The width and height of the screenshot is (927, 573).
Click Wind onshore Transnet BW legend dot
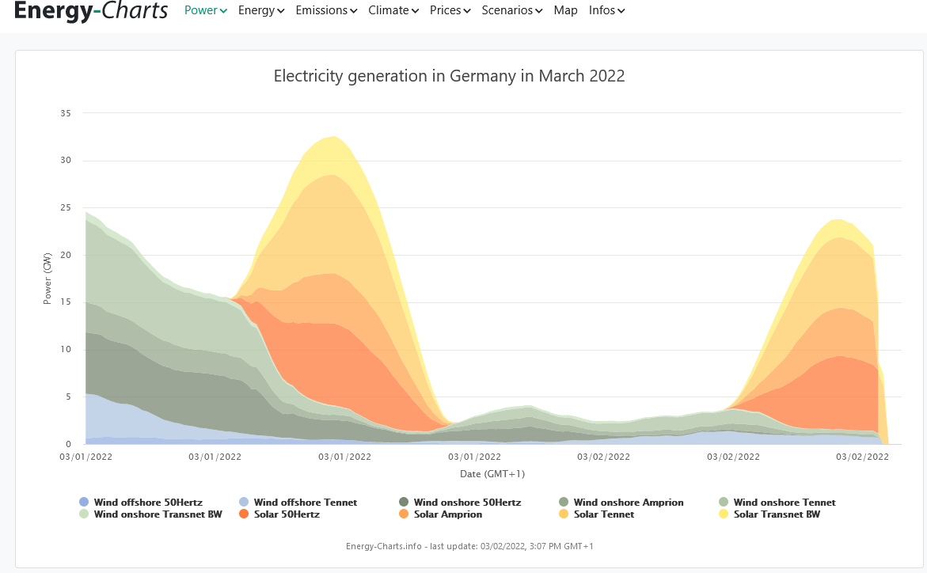84,514
